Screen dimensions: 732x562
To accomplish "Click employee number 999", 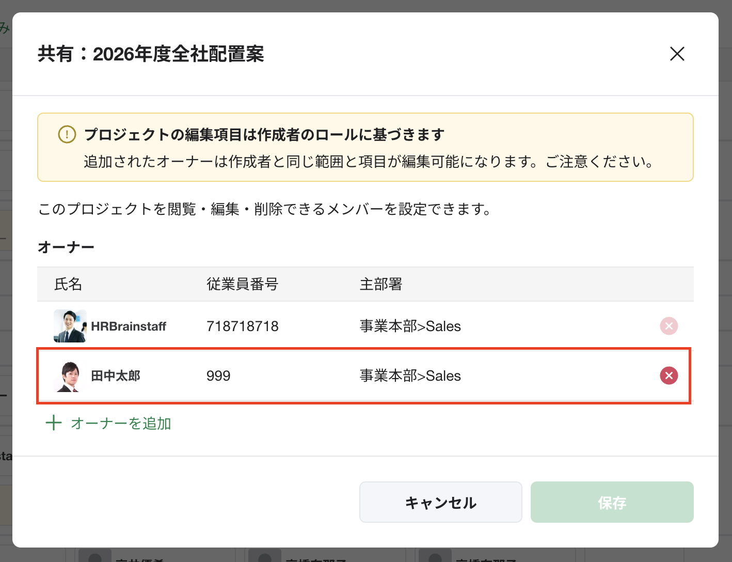I will (x=218, y=376).
